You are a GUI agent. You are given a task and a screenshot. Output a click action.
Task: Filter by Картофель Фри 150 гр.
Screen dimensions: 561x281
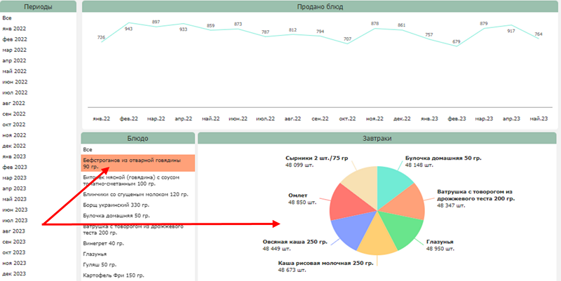[114, 275]
